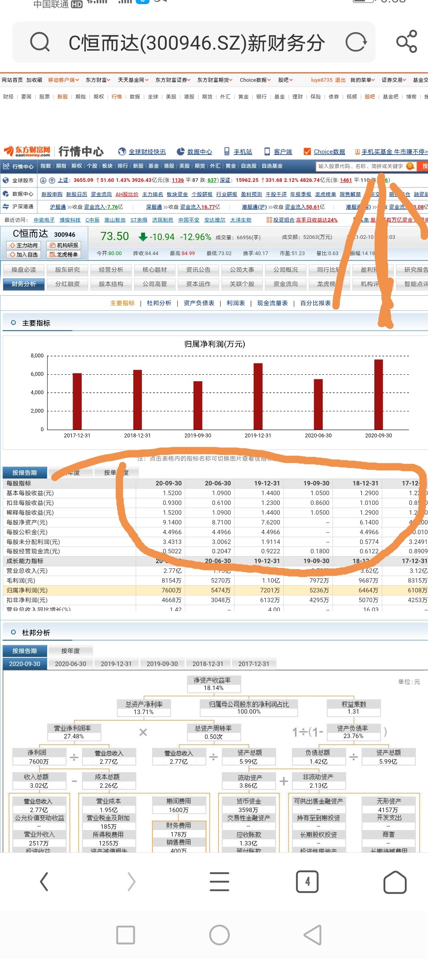Expand 东方财富证券 dropdown
This screenshot has height=959, width=428.
(173, 80)
